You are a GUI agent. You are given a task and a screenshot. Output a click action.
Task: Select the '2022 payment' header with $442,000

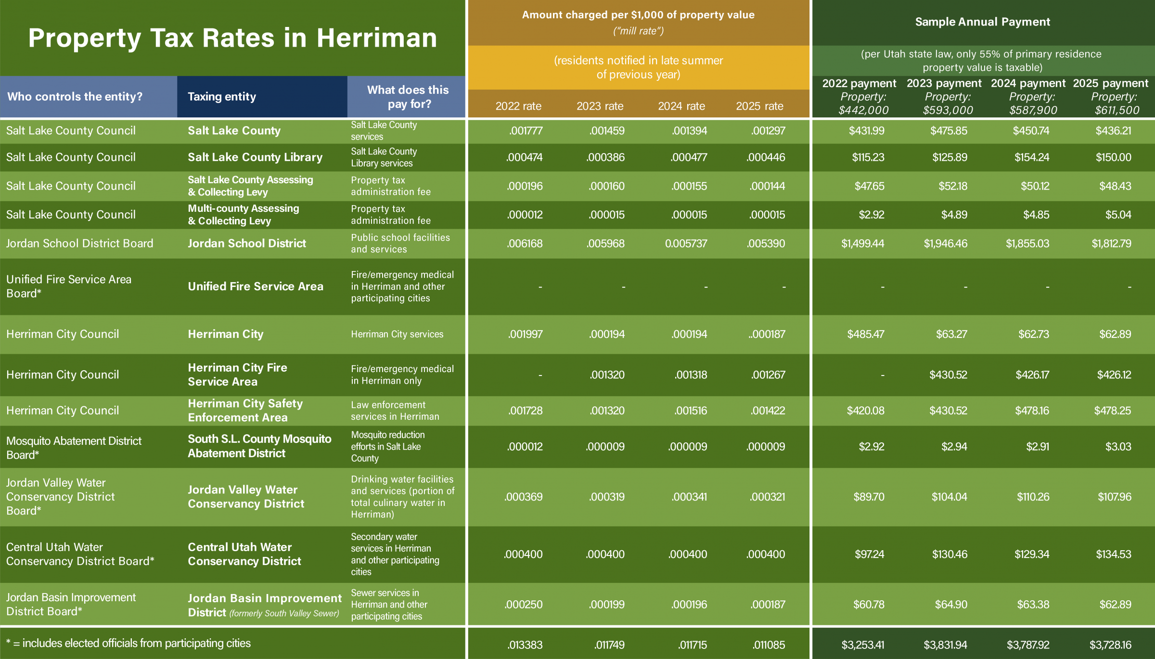coord(860,96)
